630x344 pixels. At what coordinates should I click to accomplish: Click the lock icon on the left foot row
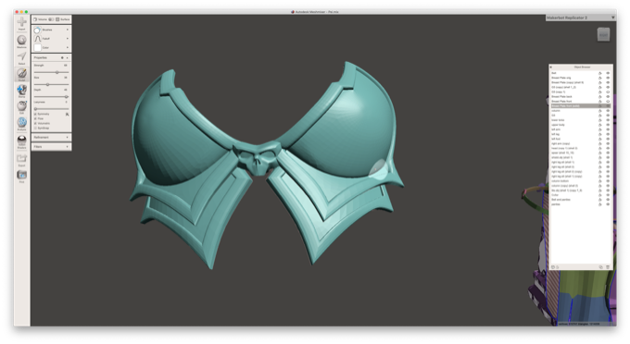point(600,139)
